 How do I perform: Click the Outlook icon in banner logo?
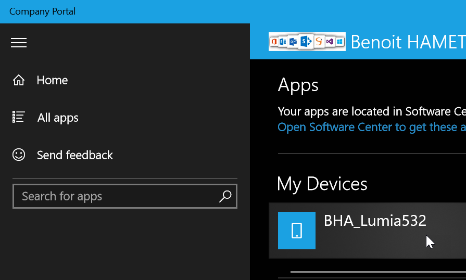pyautogui.click(x=293, y=42)
